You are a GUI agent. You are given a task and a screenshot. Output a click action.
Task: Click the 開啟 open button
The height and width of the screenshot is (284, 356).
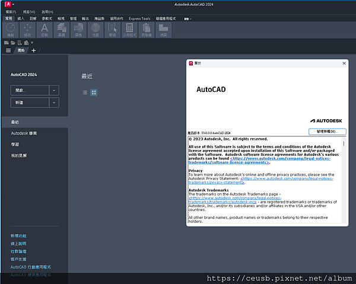tap(30, 90)
